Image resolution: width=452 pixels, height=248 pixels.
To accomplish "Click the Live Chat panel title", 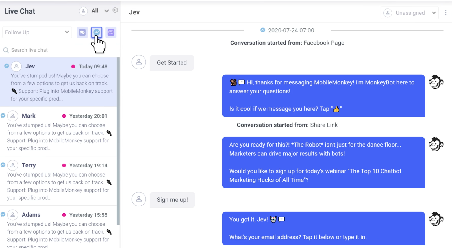I will pyautogui.click(x=20, y=11).
